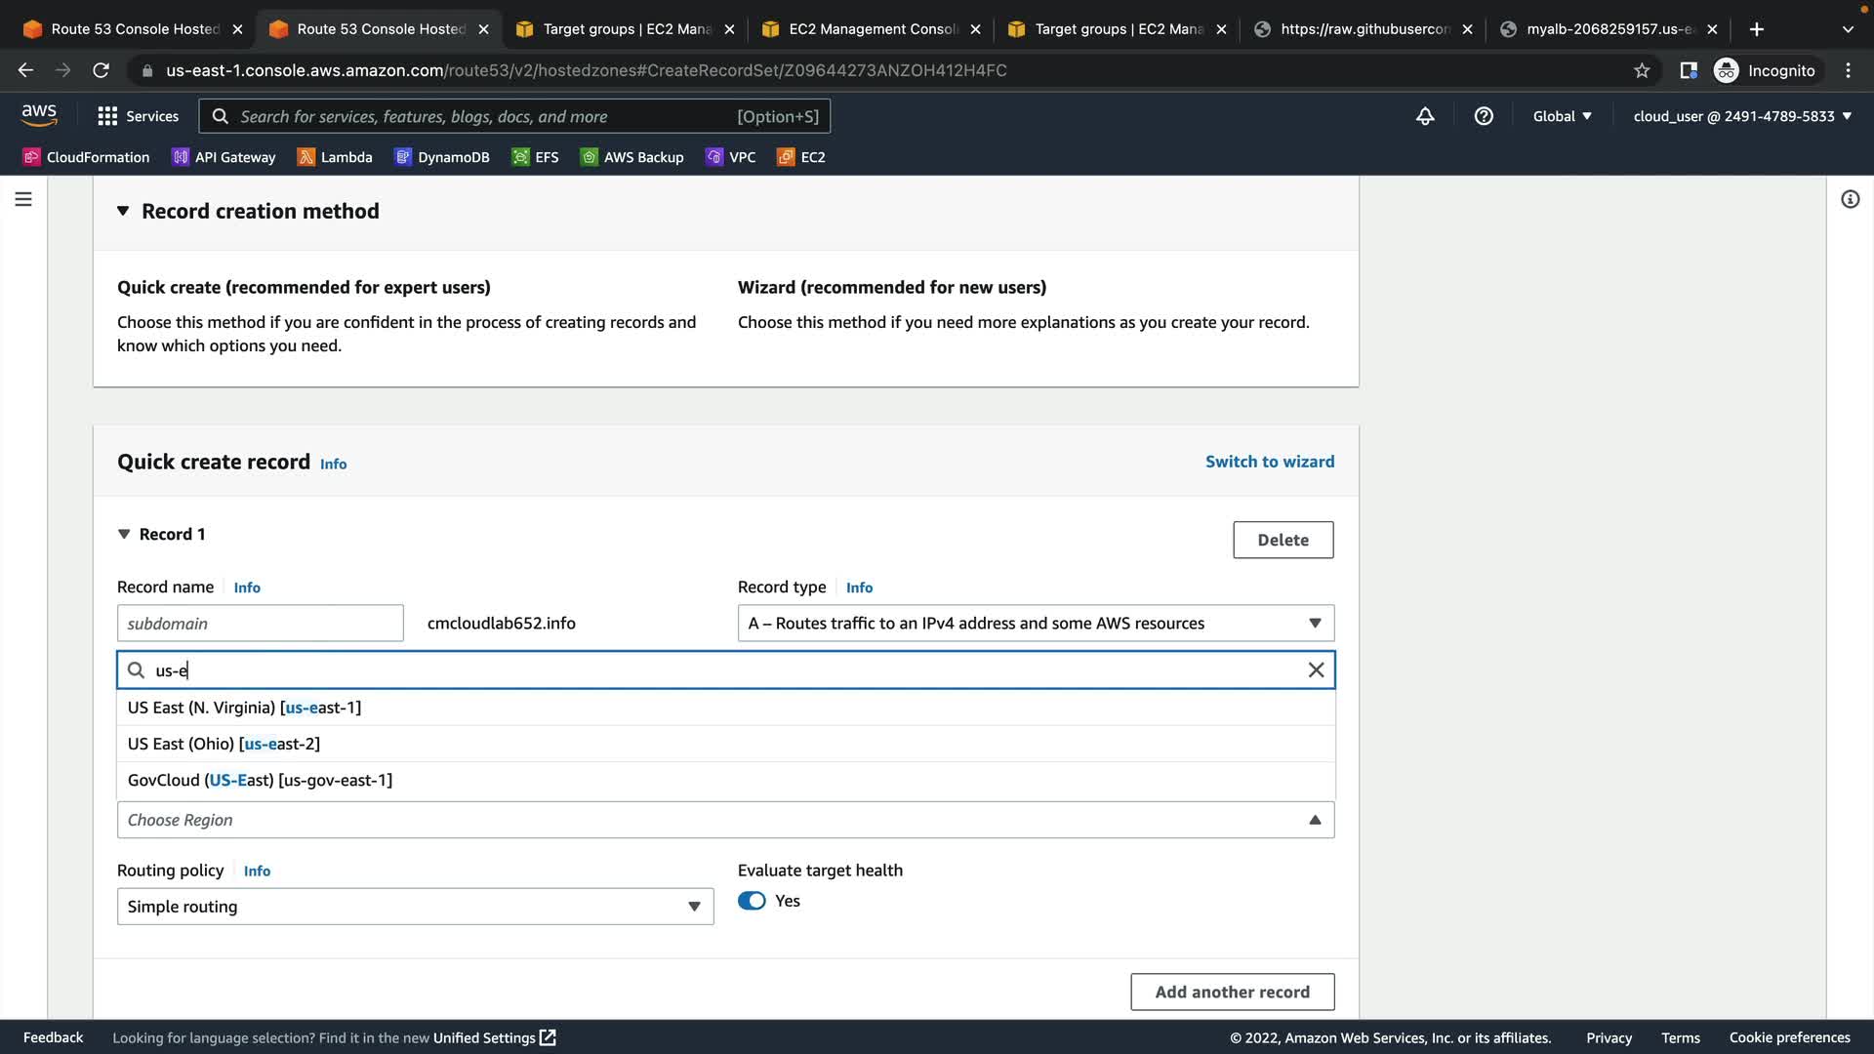This screenshot has height=1054, width=1874.
Task: Select US East (Ohio) us-east-2 option
Action: coord(224,744)
